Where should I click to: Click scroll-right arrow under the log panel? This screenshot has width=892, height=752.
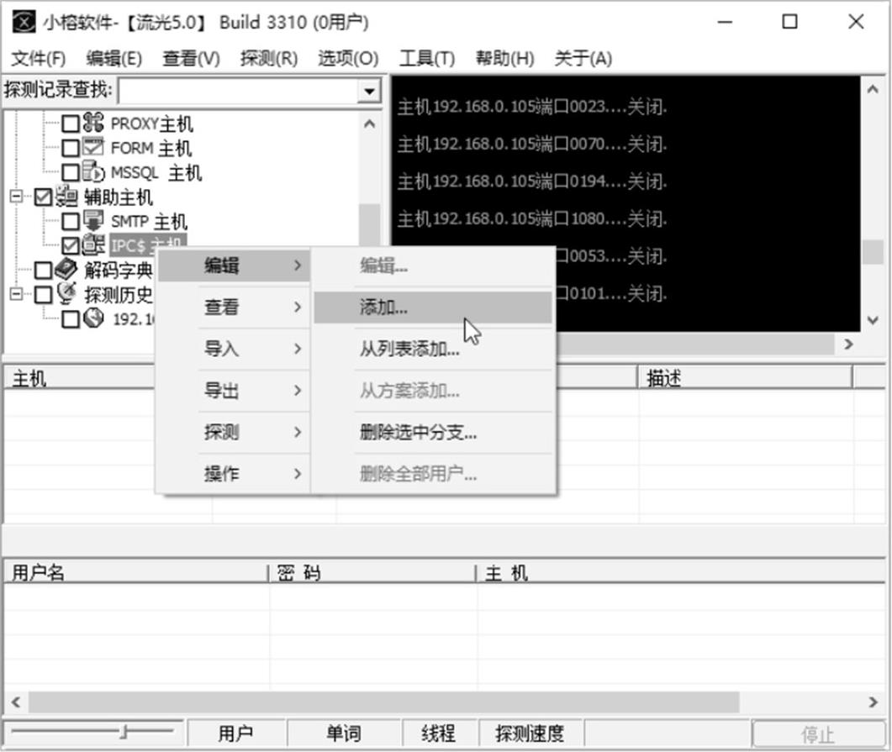pyautogui.click(x=848, y=344)
